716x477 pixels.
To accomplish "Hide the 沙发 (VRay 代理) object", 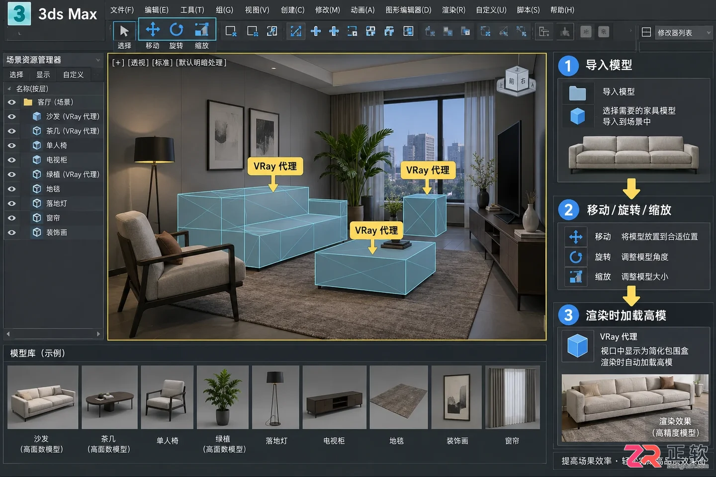I will [x=12, y=116].
